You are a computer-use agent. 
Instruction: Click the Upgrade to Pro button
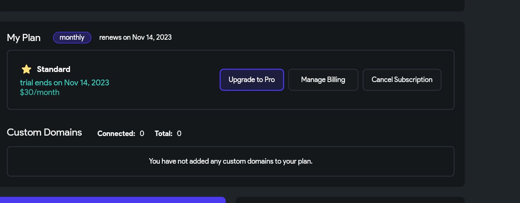[252, 80]
